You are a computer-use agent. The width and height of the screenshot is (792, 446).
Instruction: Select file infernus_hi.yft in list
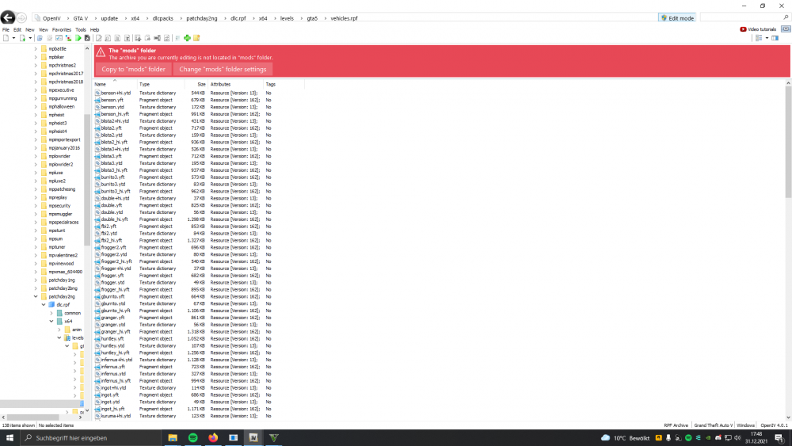pos(116,381)
